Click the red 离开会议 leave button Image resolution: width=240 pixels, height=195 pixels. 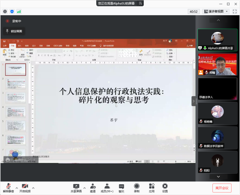(222, 188)
